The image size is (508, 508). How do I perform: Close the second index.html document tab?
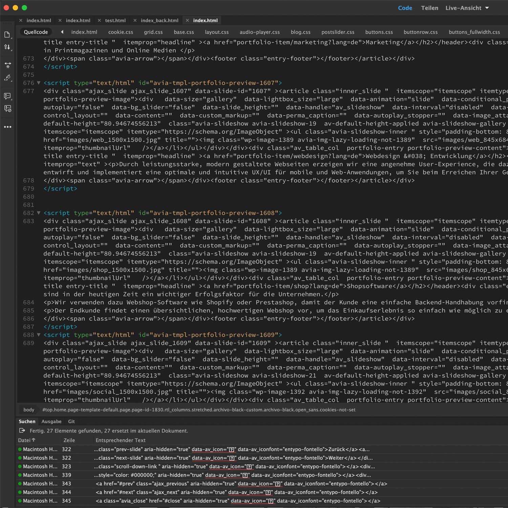tap(60, 20)
